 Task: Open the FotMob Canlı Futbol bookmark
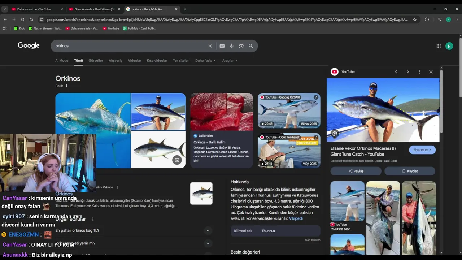tap(139, 28)
